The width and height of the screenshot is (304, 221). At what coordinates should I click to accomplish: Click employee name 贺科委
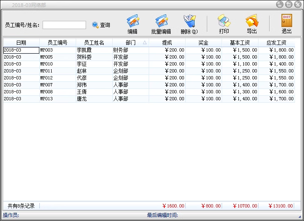pos(84,57)
